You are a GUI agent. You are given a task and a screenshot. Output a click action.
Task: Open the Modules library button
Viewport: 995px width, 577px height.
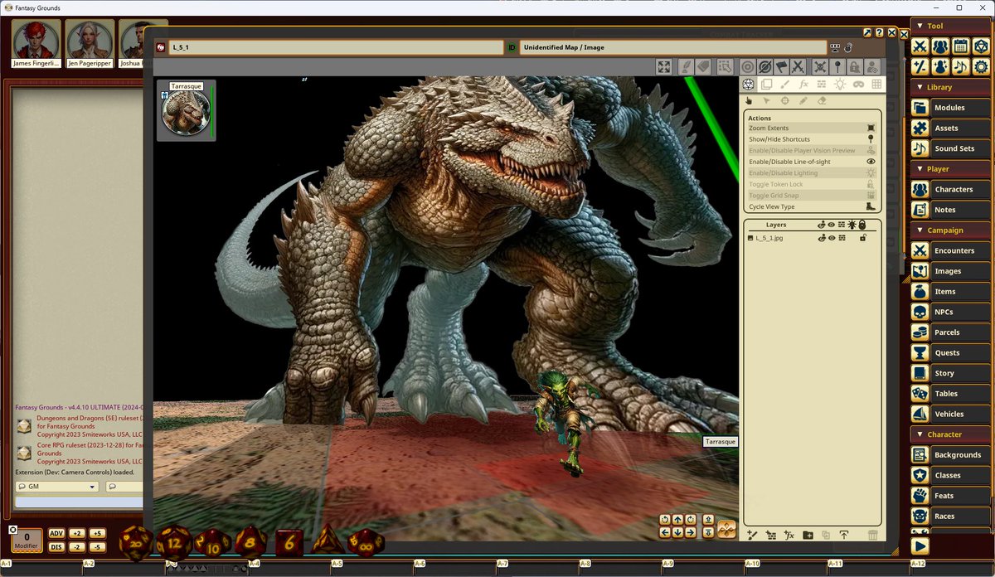(x=950, y=108)
